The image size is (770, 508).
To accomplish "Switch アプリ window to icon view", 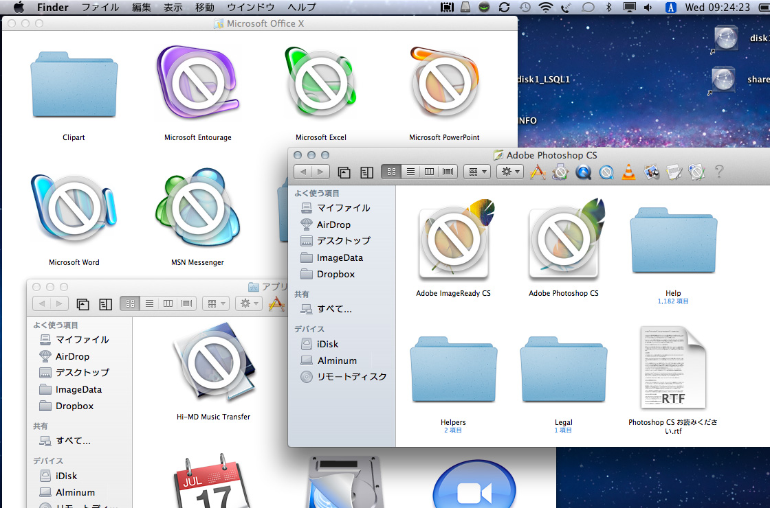I will point(130,303).
